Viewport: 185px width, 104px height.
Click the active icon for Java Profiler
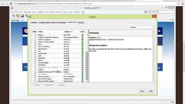point(82,53)
